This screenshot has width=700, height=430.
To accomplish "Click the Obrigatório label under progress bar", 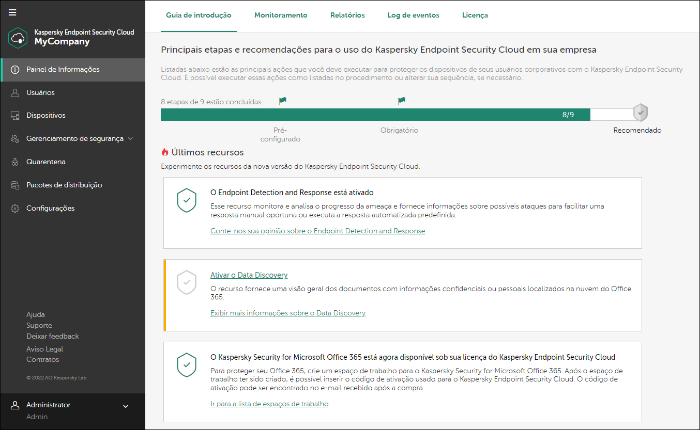I will pyautogui.click(x=399, y=130).
